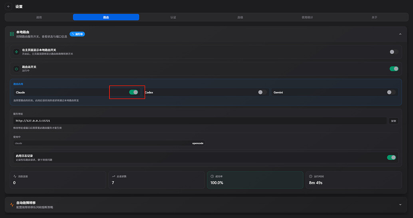Screen dimensions: 413x218
Task: Go to the 高级 tab
Action: 240,17
